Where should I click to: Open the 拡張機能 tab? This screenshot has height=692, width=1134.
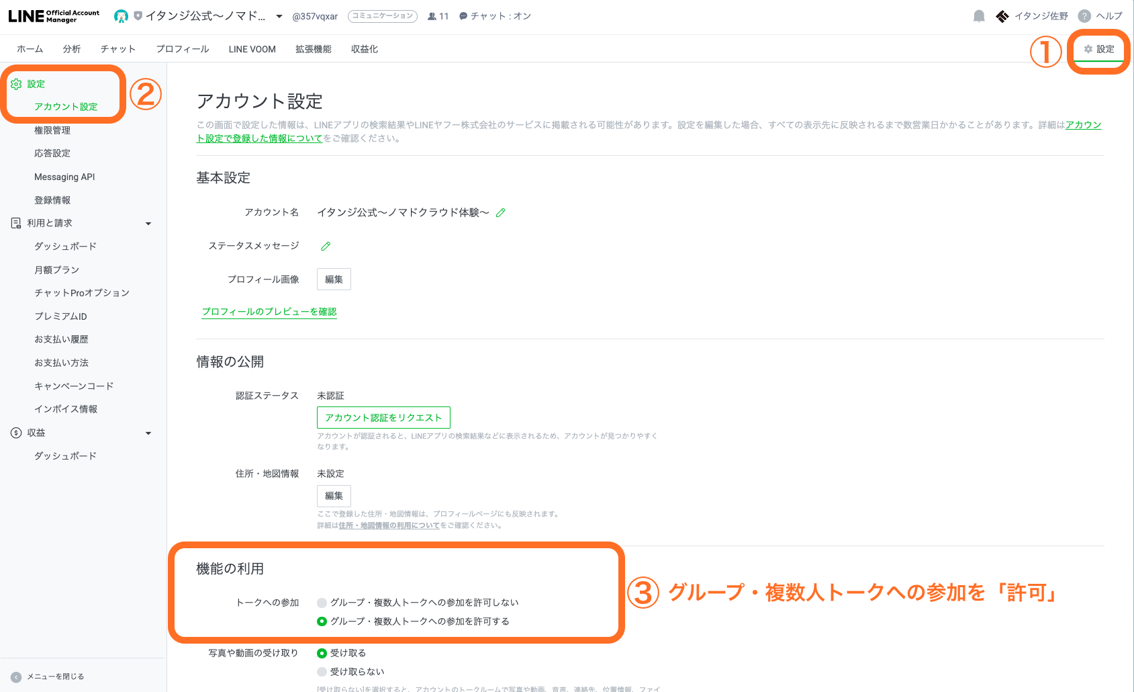tap(314, 49)
